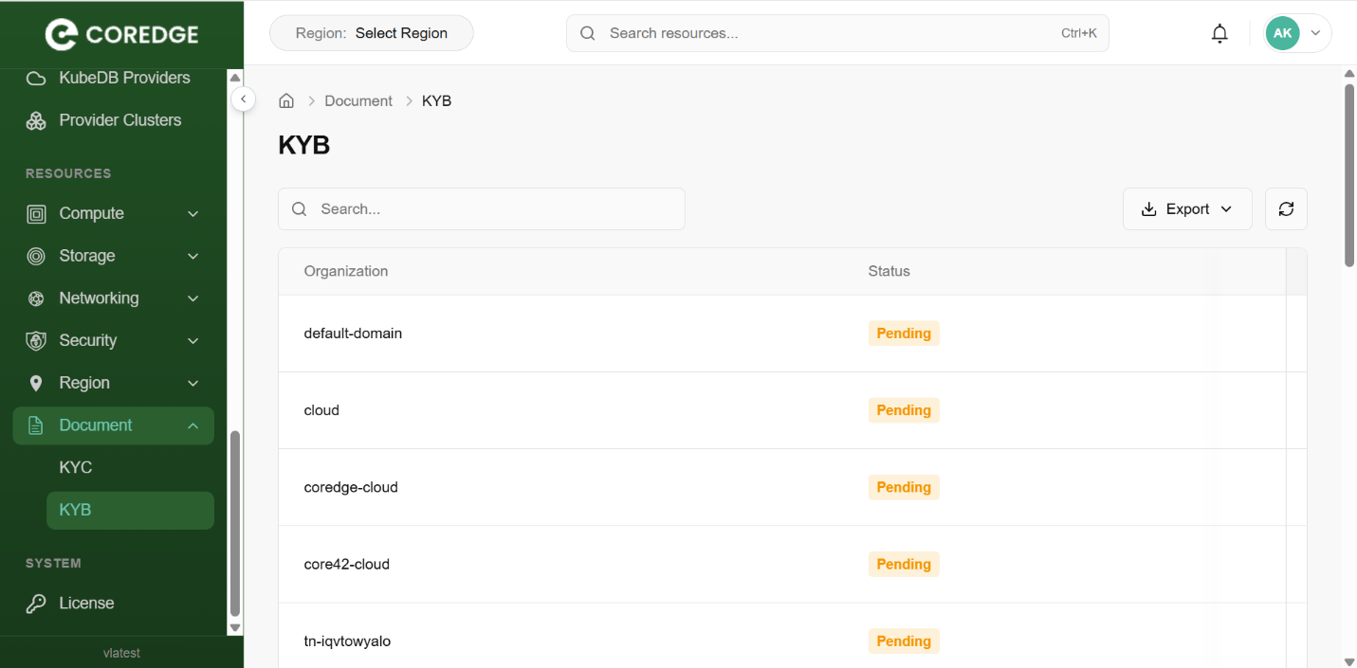Open the Export dropdown
The height and width of the screenshot is (668, 1357).
[1187, 209]
